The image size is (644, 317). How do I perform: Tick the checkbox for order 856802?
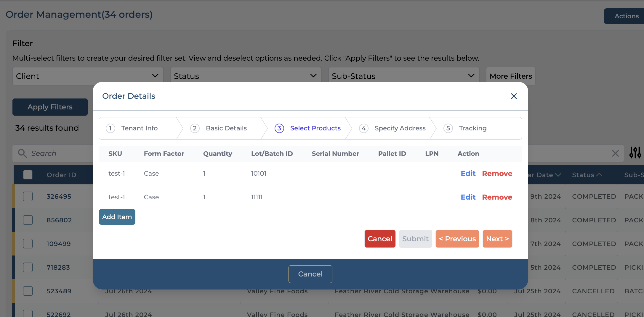coord(28,220)
